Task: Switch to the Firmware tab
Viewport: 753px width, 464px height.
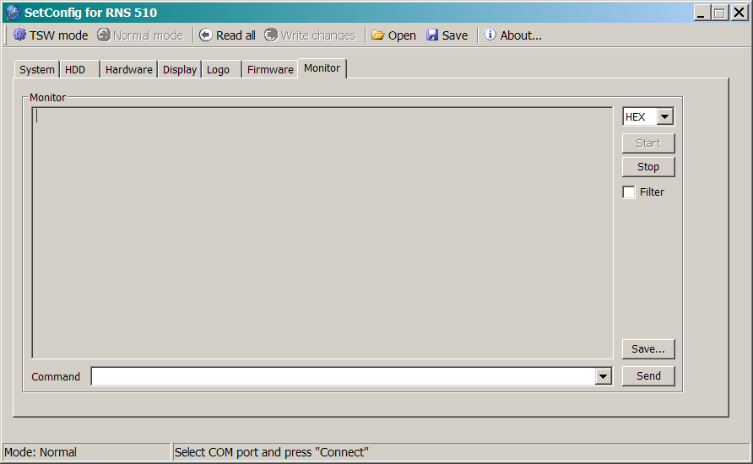Action: 270,69
